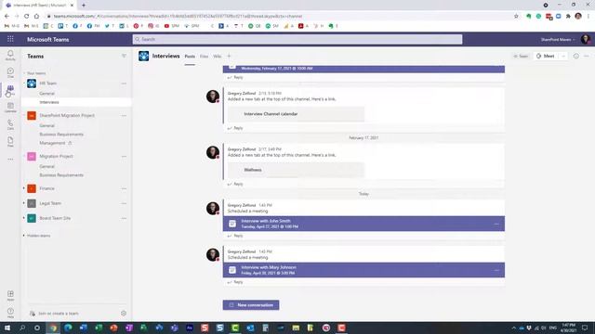Open more options for SharePoint Migration Project
Screen dimensions: 595x334
(124, 115)
